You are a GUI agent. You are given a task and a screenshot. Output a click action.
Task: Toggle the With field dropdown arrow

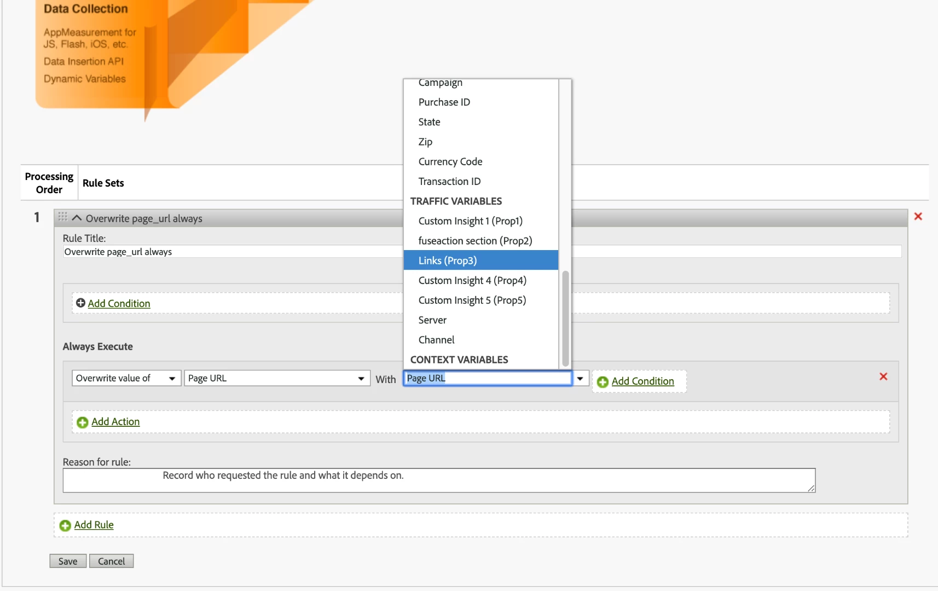(580, 378)
